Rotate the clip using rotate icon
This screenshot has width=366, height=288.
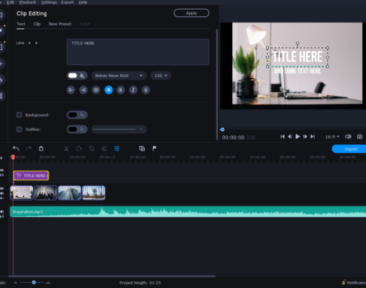click(x=79, y=149)
